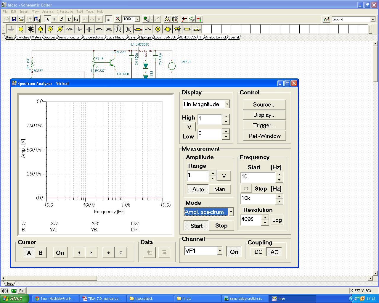Click the AC interactive mode button

146,19
